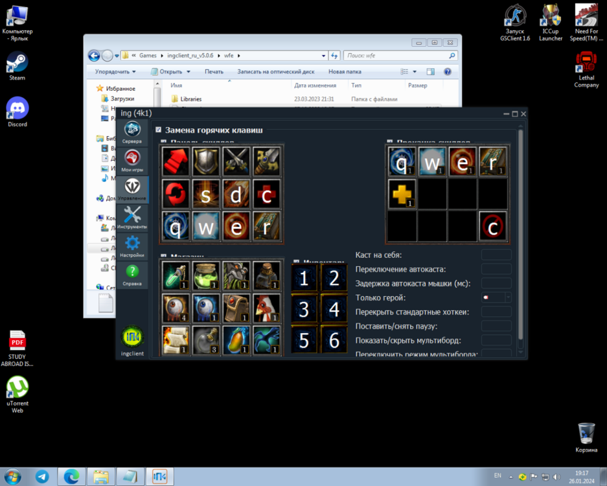Select the Инструменты wrench icon
This screenshot has height=486, width=607.
click(x=132, y=218)
